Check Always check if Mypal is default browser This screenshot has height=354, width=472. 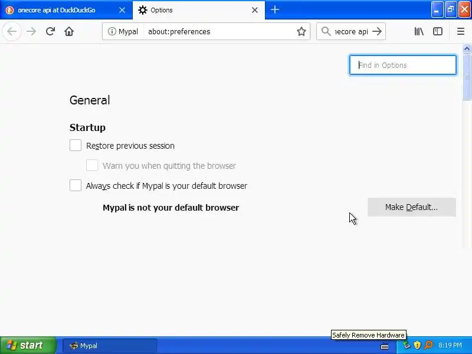[x=76, y=185]
